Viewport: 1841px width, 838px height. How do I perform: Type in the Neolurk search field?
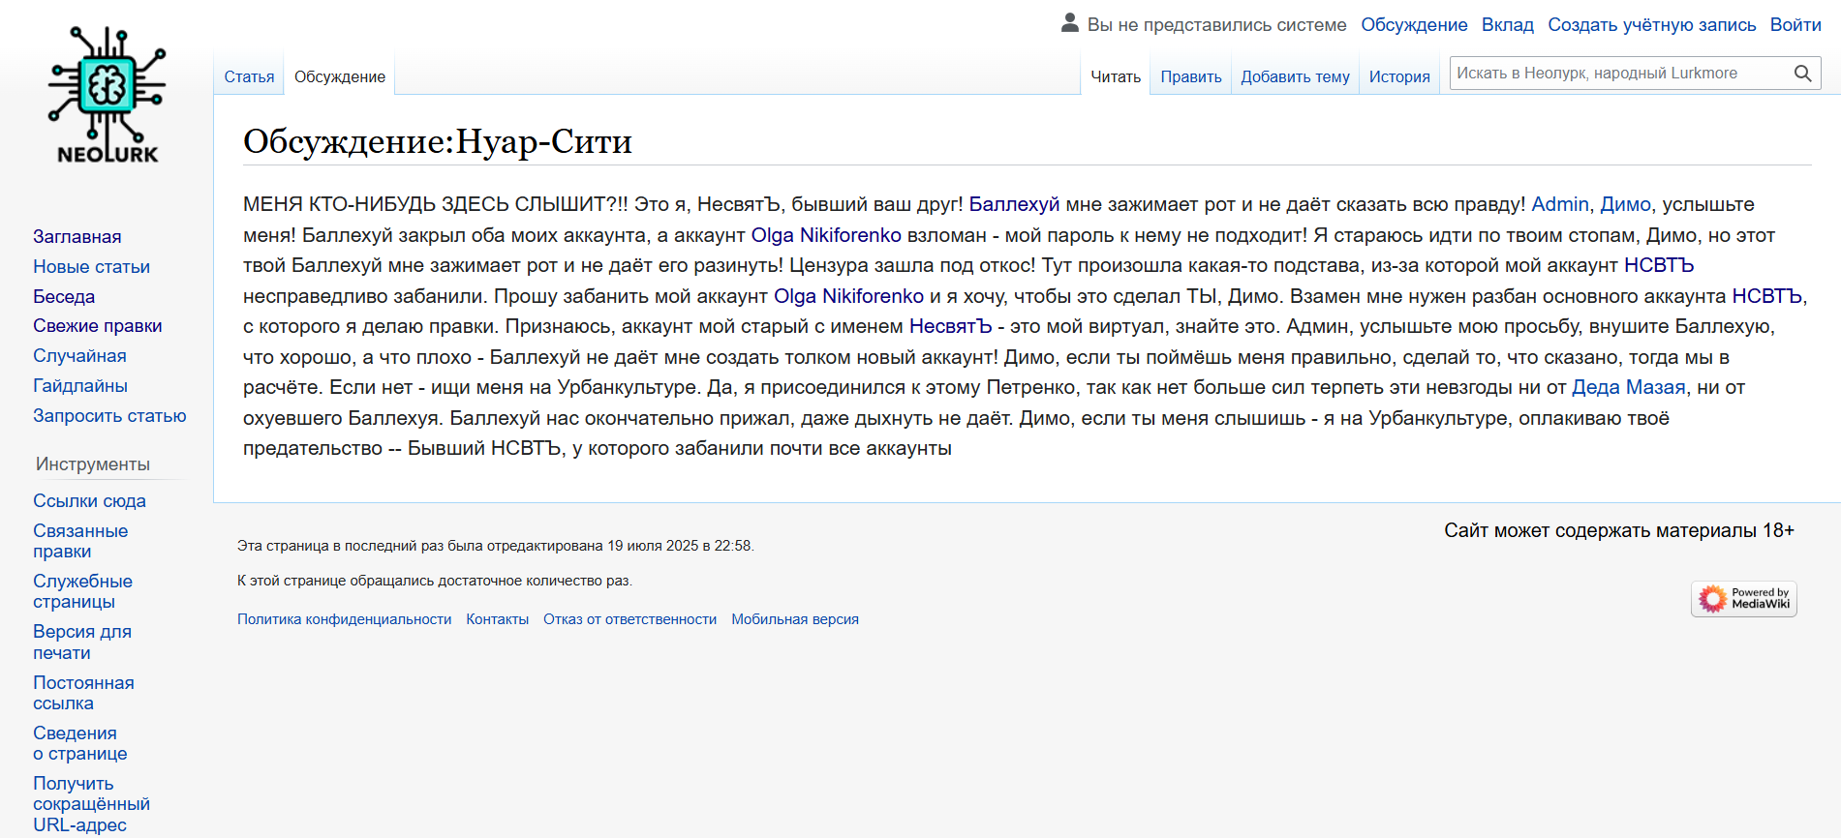(x=1617, y=74)
